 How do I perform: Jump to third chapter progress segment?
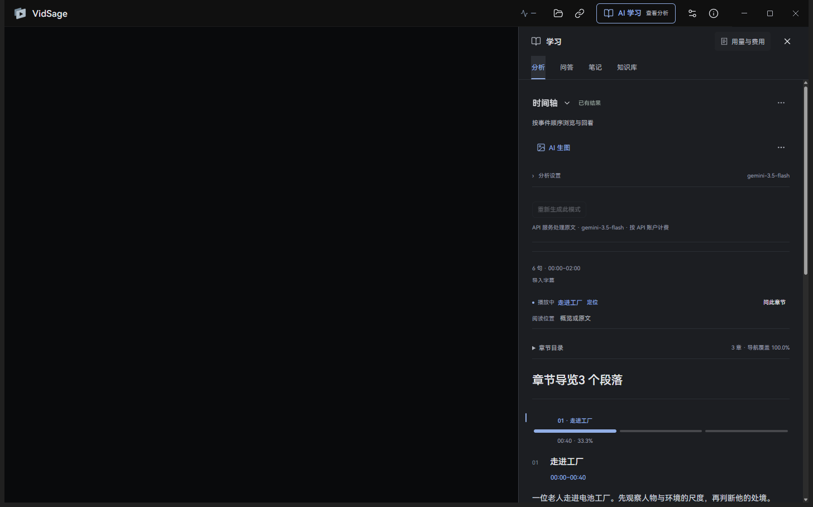(747, 431)
